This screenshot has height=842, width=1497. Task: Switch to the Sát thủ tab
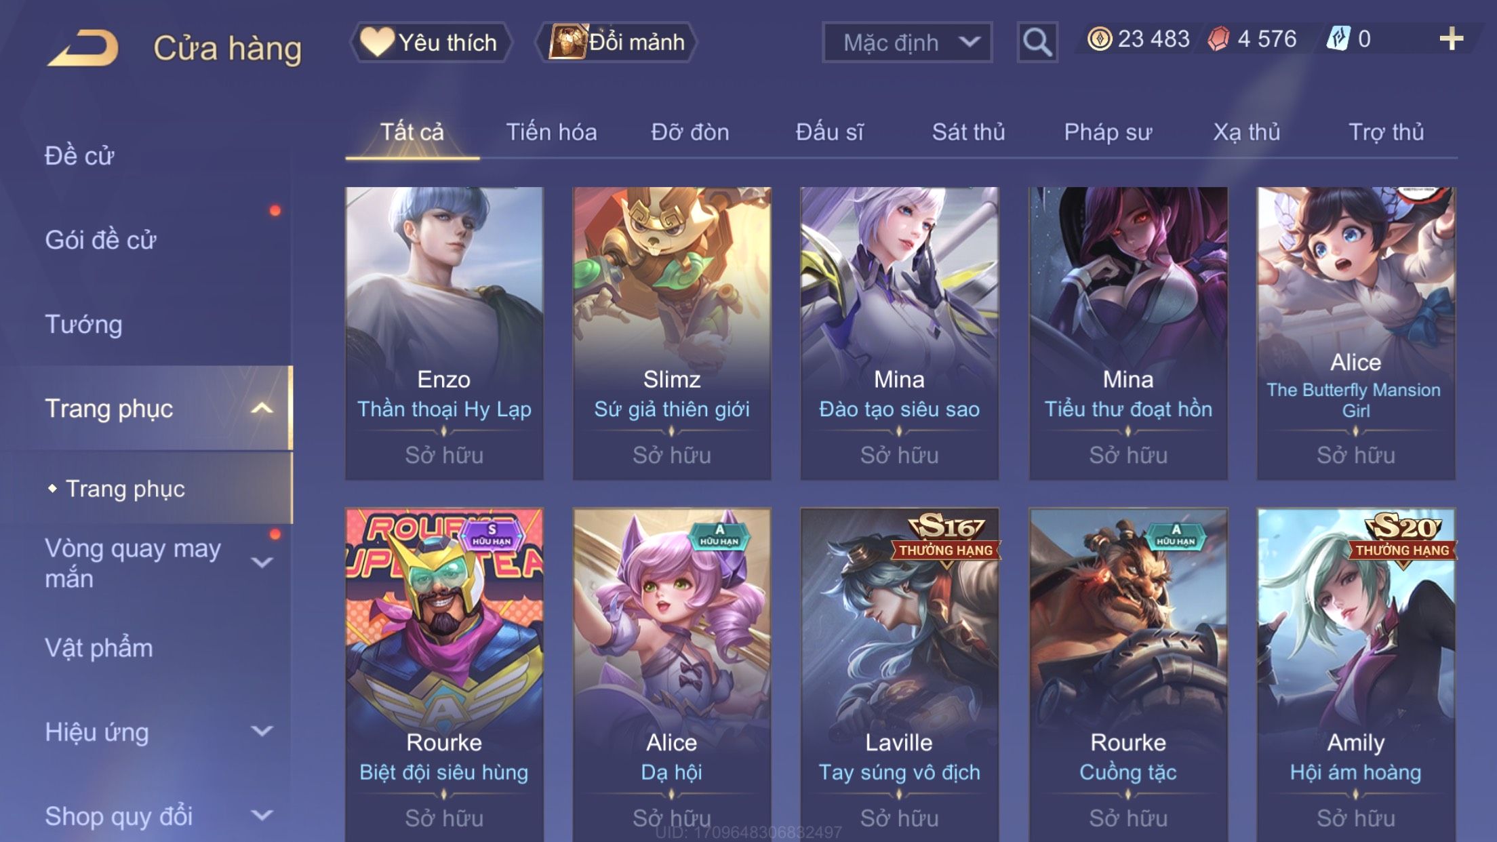(968, 132)
